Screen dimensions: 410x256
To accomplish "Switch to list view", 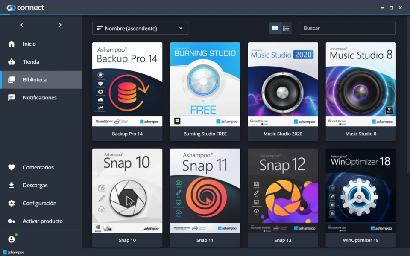I will [x=286, y=28].
